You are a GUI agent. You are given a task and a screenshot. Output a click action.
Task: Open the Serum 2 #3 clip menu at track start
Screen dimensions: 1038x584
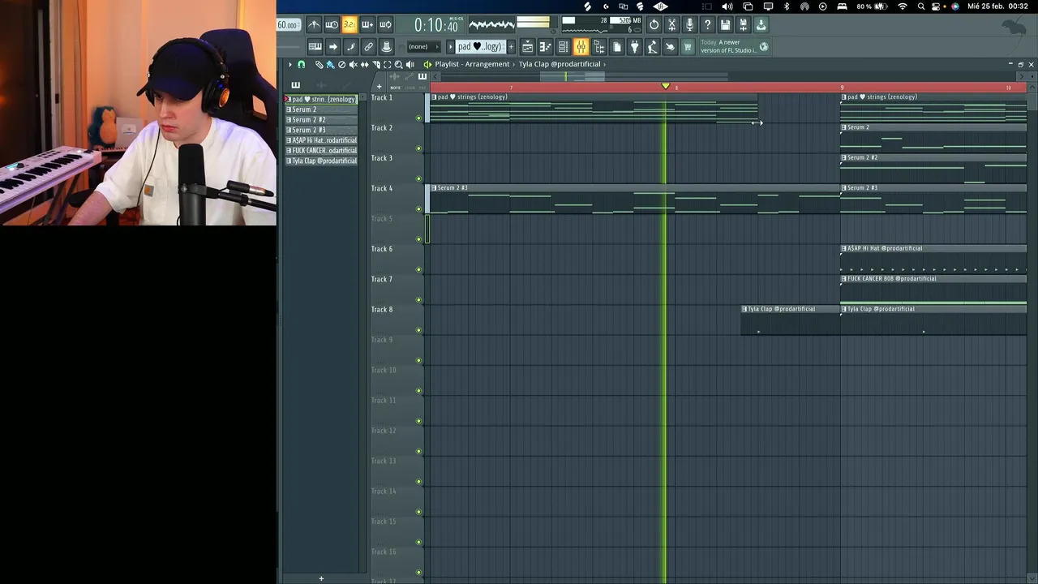tap(434, 188)
